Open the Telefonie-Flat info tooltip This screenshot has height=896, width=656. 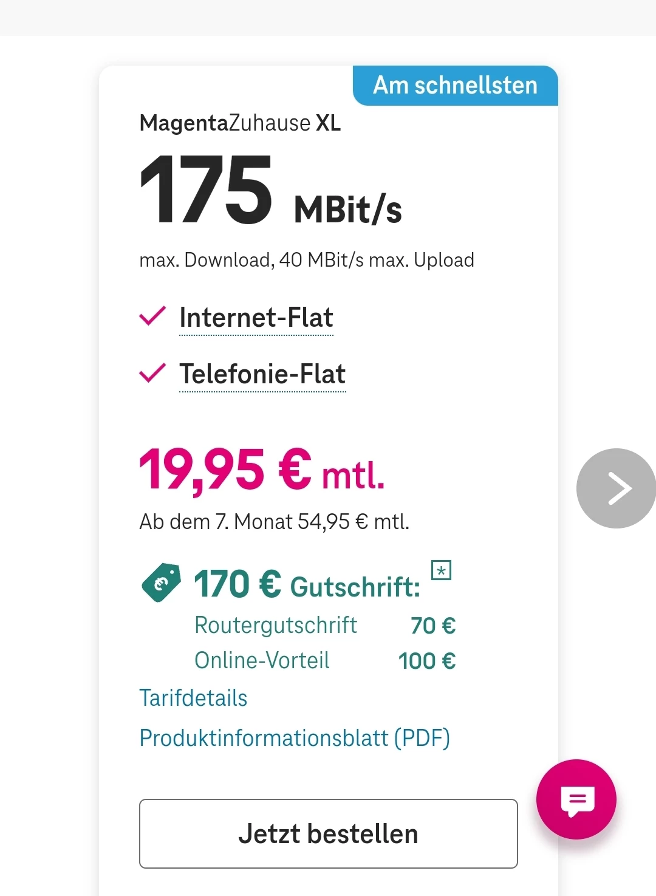click(x=262, y=374)
